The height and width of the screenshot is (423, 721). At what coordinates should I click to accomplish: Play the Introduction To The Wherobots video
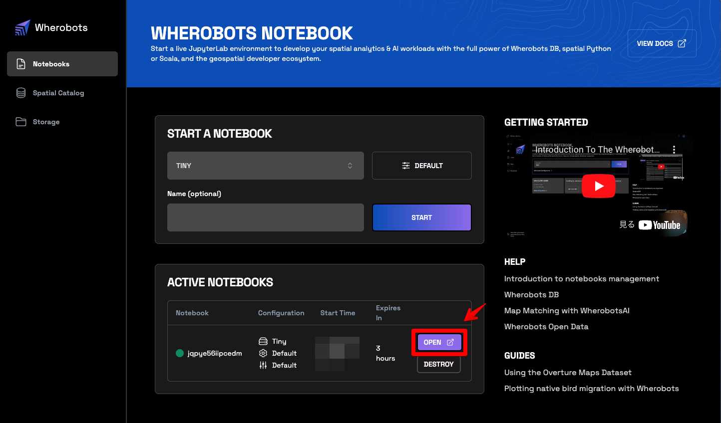599,186
